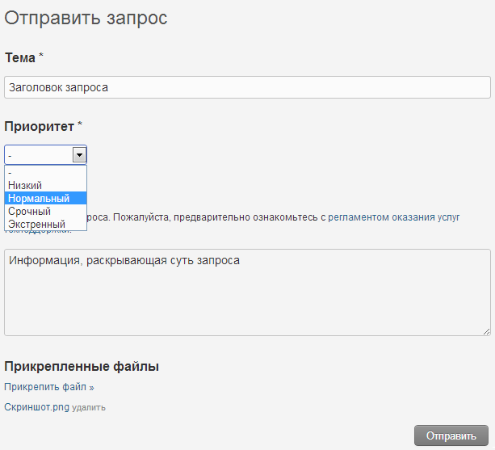Click the Прикрепленные файлы section heading
This screenshot has height=450, width=495.
pos(82,366)
